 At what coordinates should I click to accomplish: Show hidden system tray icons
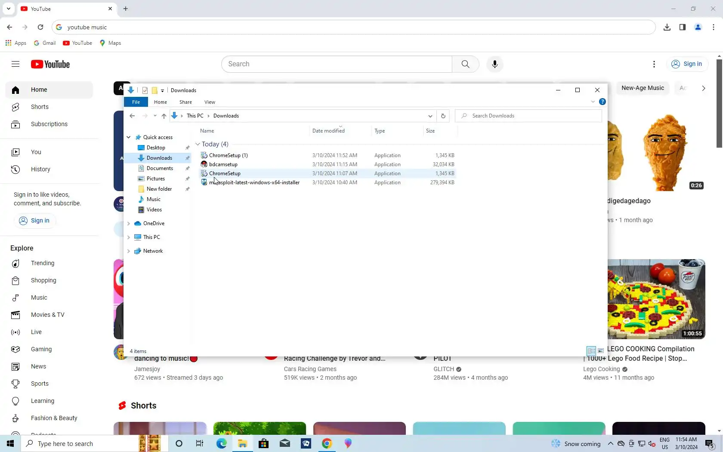point(611,443)
